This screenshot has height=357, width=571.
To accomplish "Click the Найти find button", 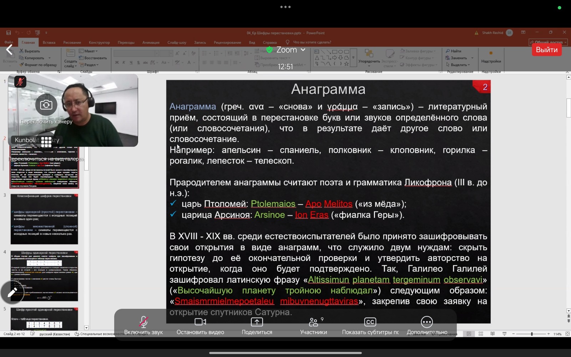I will (x=454, y=51).
